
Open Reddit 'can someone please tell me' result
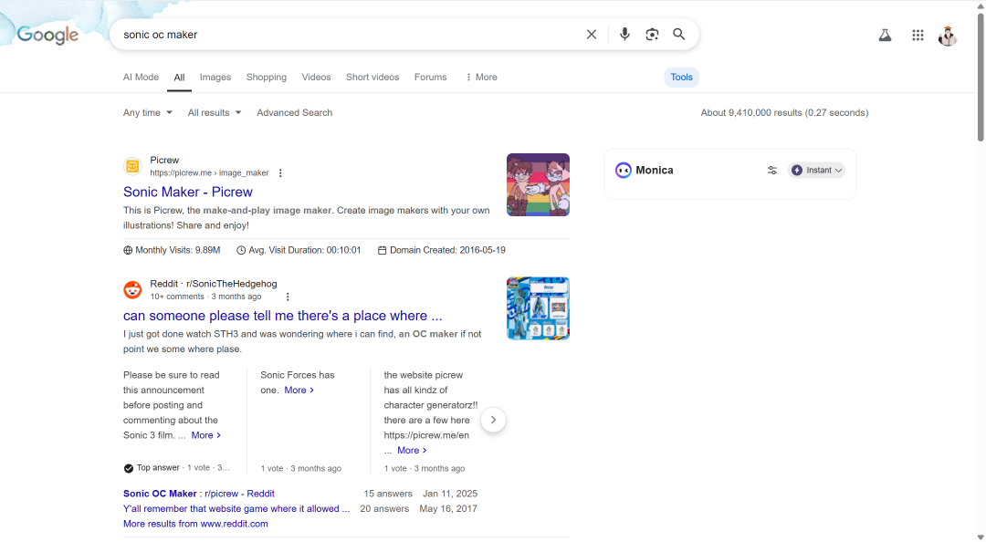coord(282,316)
